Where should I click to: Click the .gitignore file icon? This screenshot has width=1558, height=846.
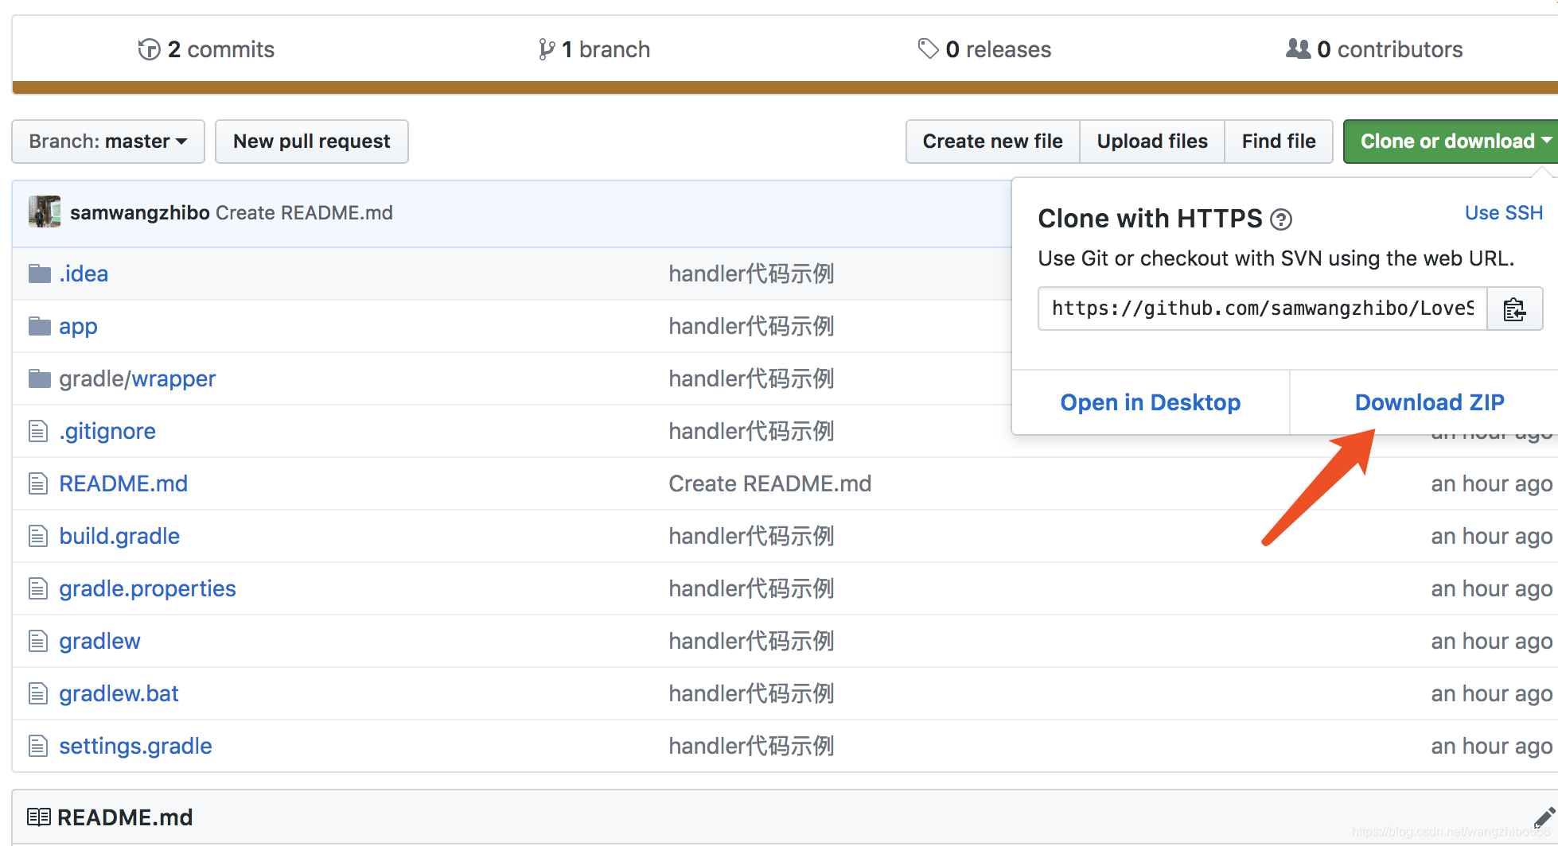pos(38,431)
